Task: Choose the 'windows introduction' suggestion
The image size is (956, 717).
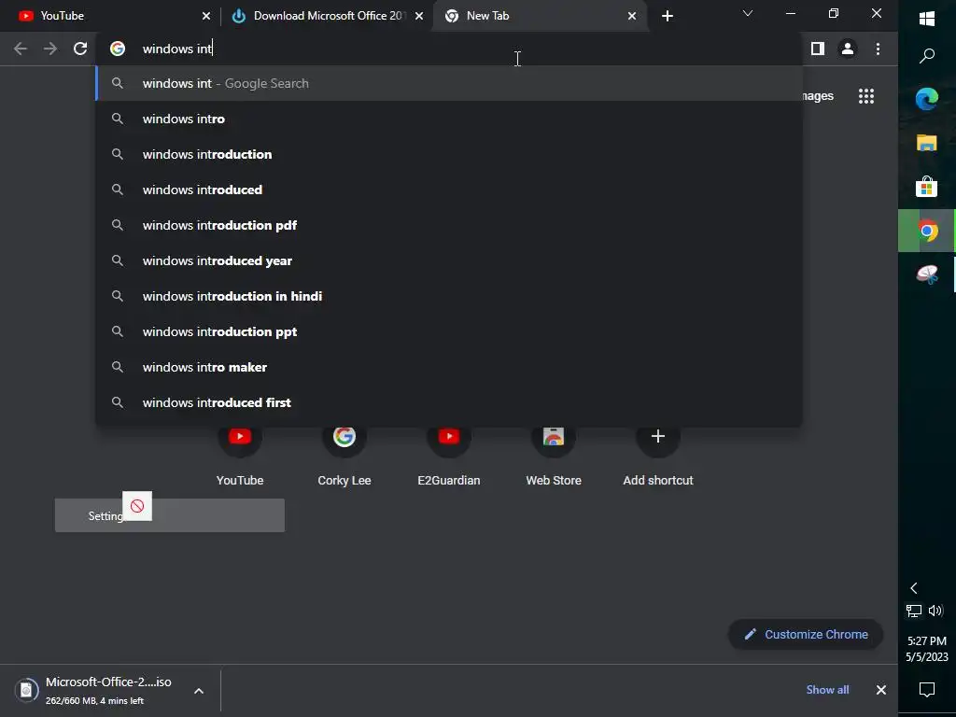Action: click(449, 154)
